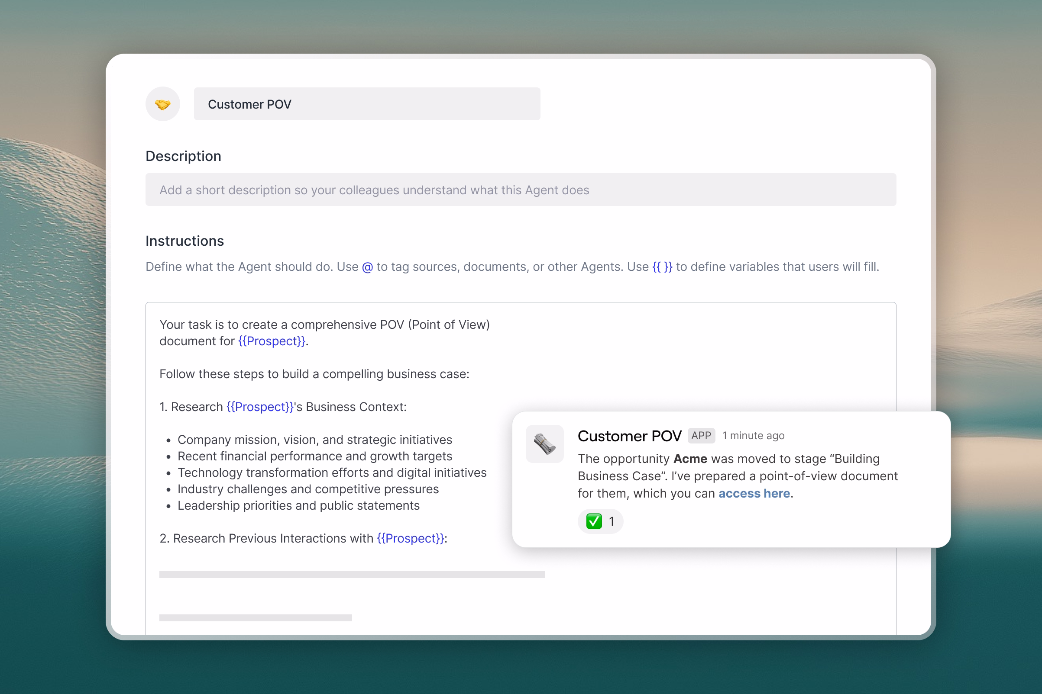This screenshot has width=1042, height=694.
Task: Click the Description placeholder input field
Action: (x=521, y=190)
